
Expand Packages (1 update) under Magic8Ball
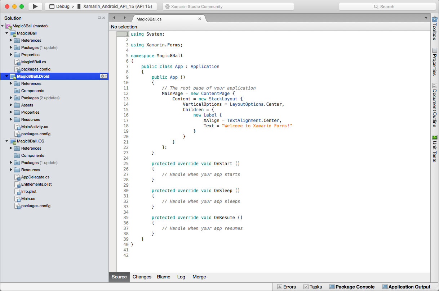11,47
